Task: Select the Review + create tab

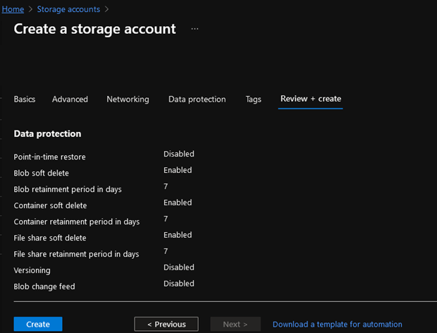Action: (310, 99)
